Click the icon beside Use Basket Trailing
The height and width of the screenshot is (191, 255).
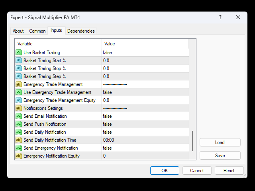(19, 53)
